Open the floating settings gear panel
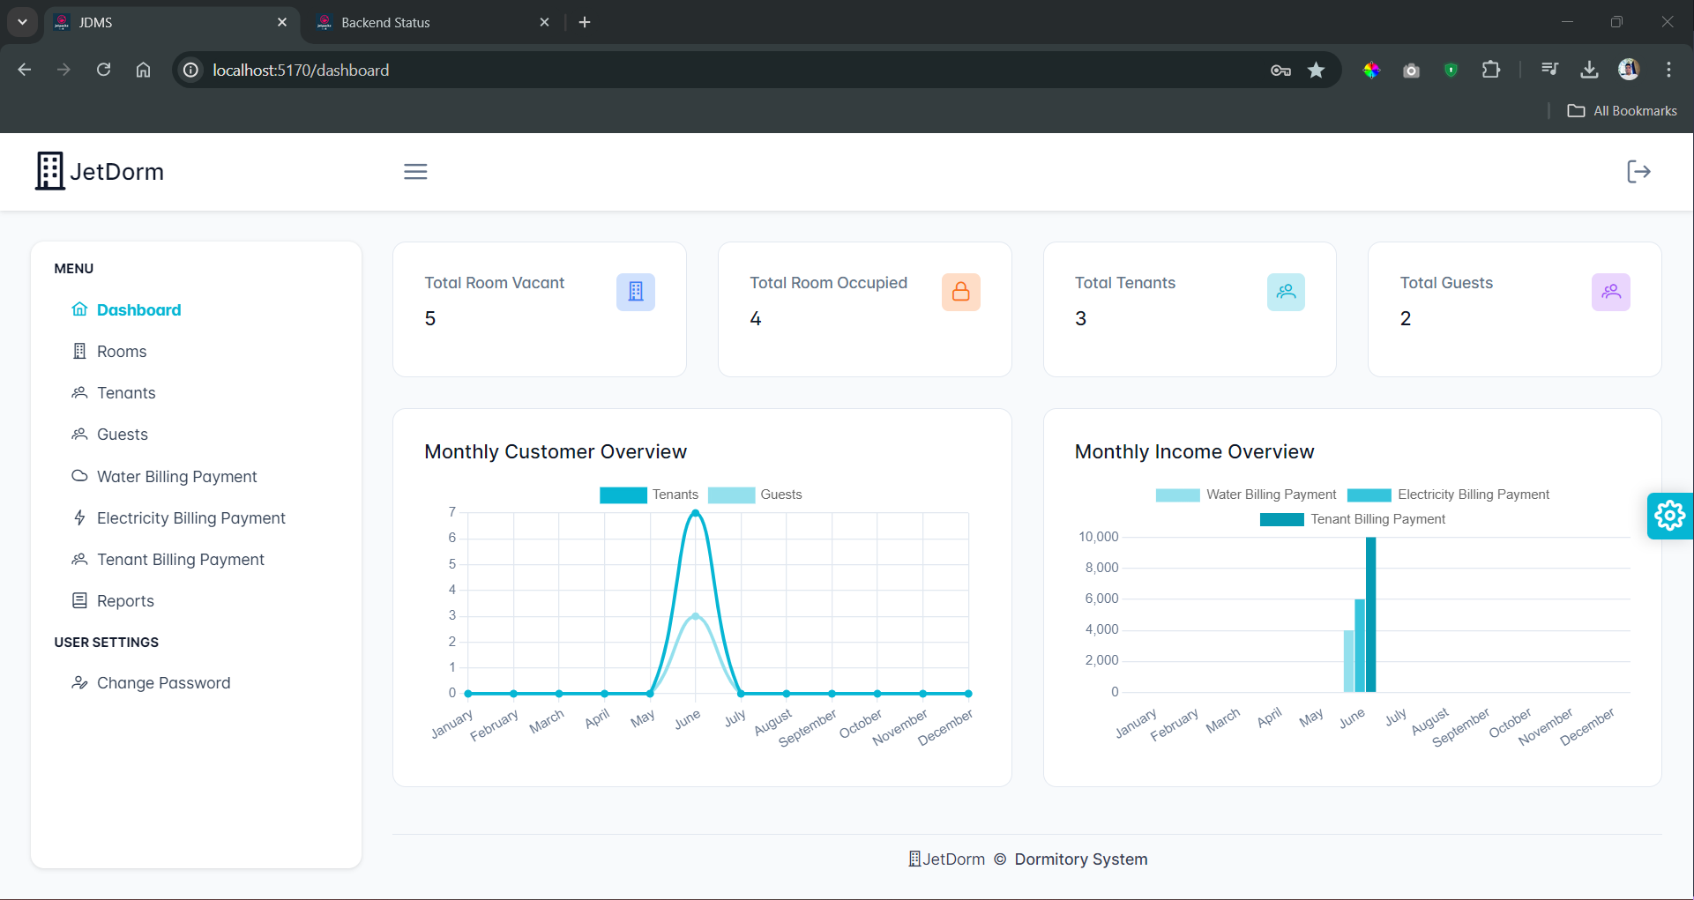 pyautogui.click(x=1669, y=516)
